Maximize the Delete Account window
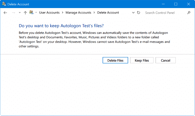 pos(176,4)
